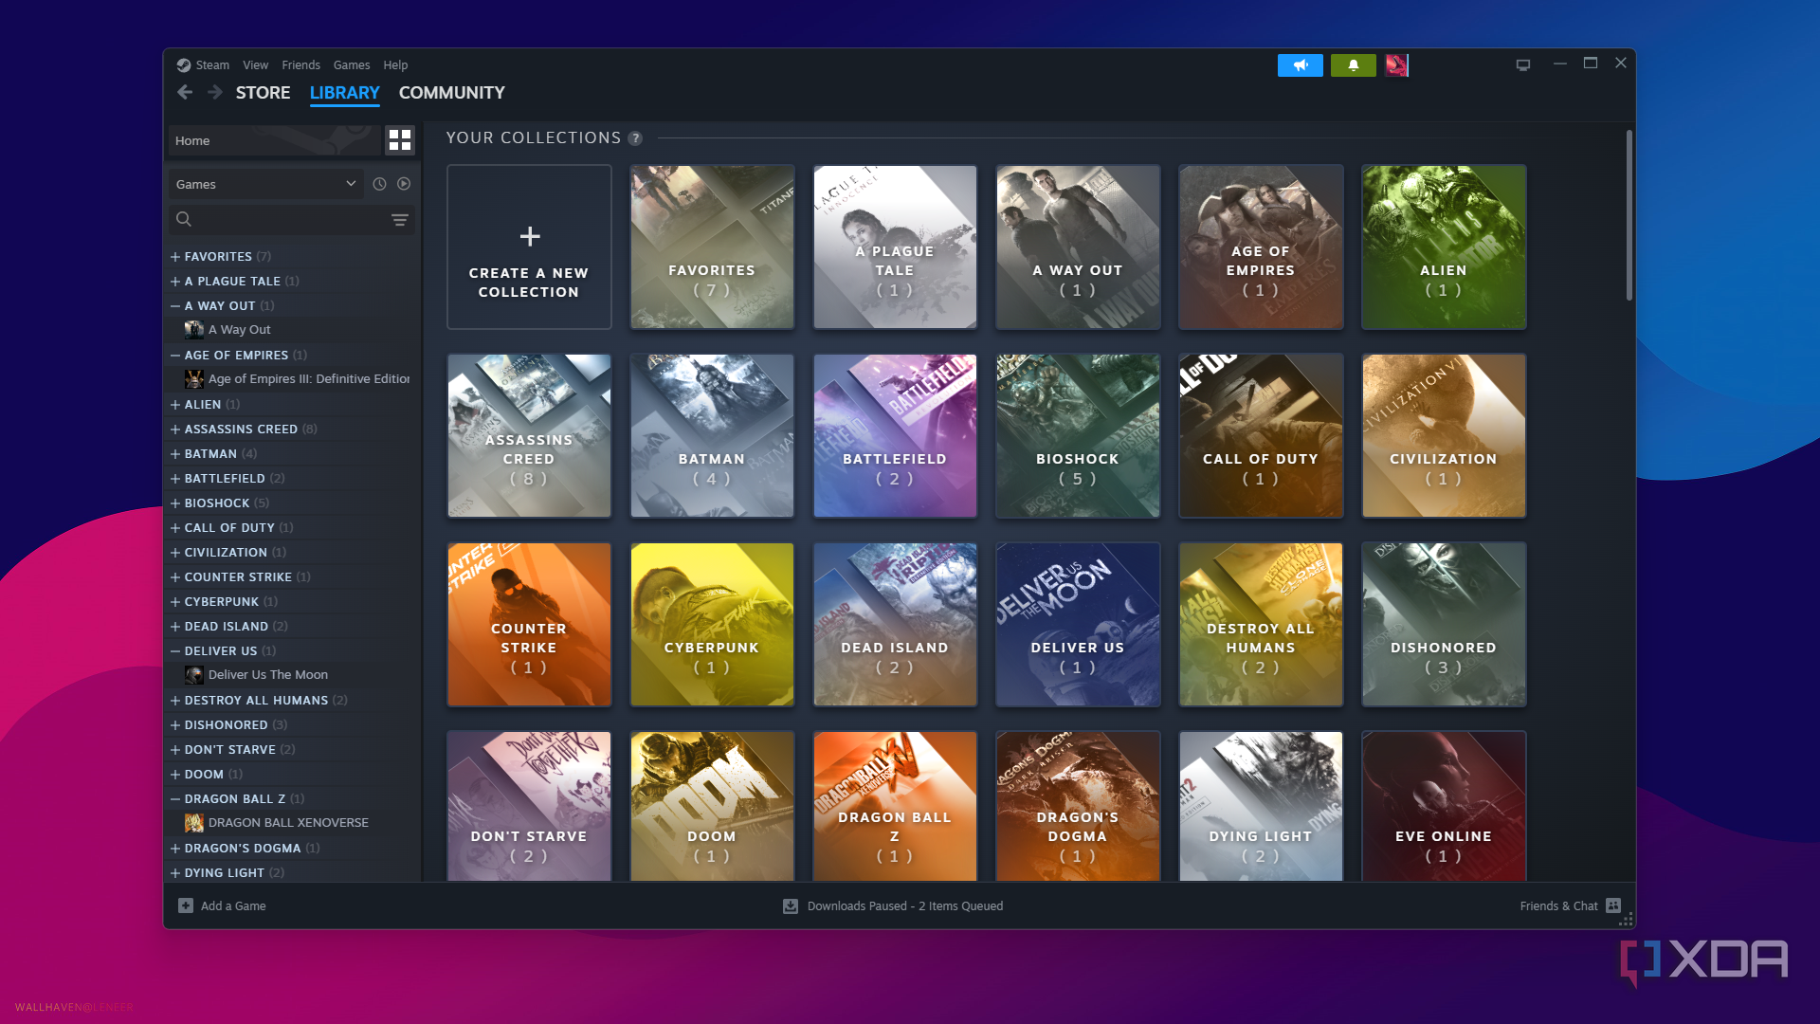The image size is (1820, 1024).
Task: Click the Add a Game plus icon
Action: (x=186, y=905)
